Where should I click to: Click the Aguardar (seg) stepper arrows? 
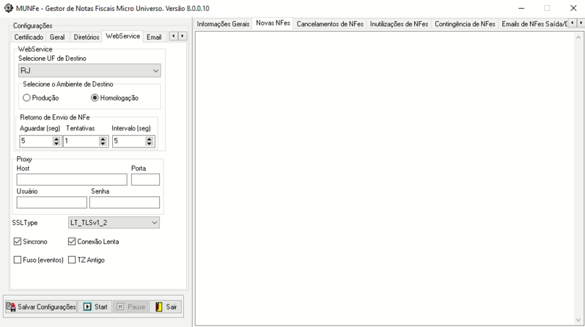point(57,142)
